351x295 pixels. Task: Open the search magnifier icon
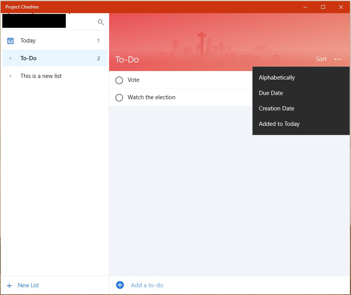coord(101,22)
